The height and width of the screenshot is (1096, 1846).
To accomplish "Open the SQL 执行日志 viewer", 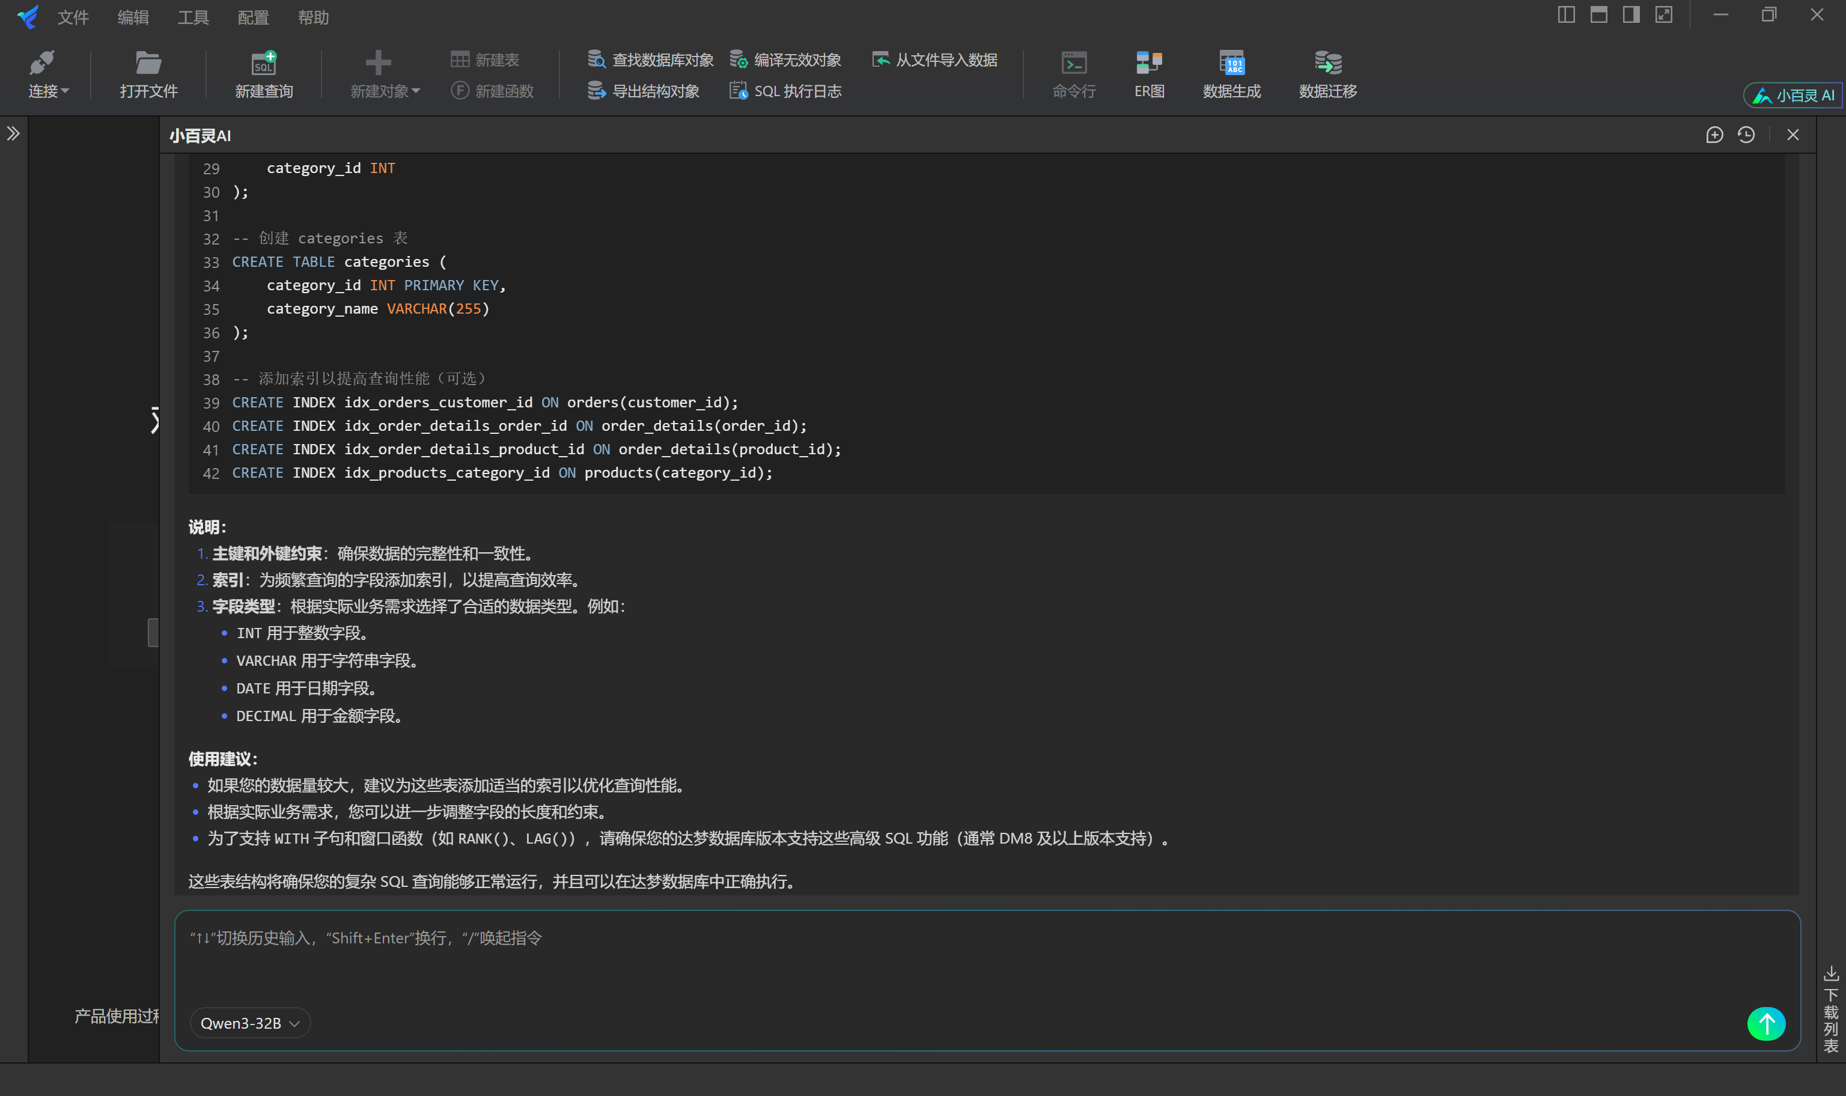I will pos(785,90).
